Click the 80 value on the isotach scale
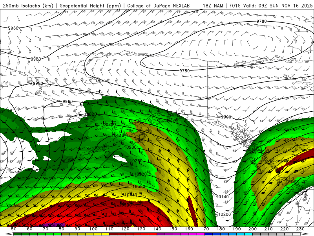 (62, 229)
